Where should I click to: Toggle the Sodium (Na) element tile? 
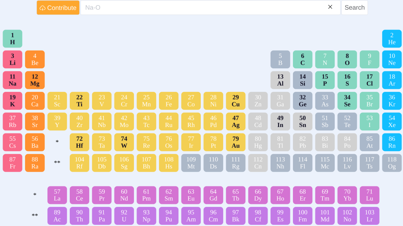[12, 80]
